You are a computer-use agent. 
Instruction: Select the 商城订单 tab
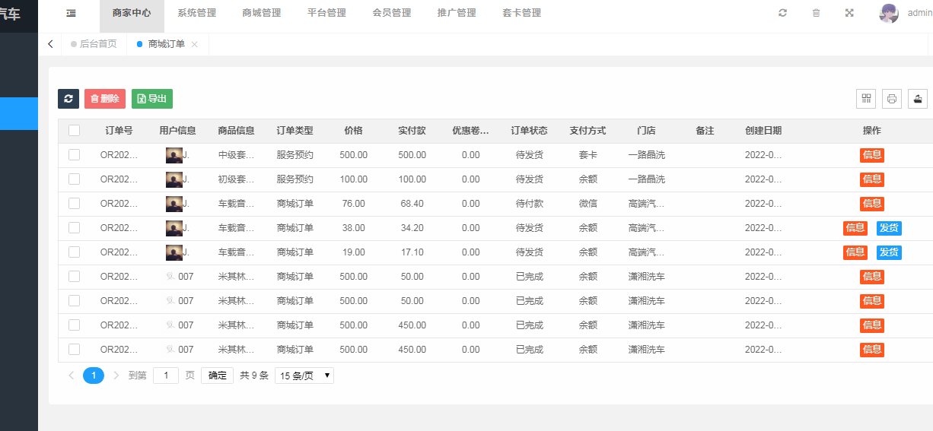click(x=167, y=44)
